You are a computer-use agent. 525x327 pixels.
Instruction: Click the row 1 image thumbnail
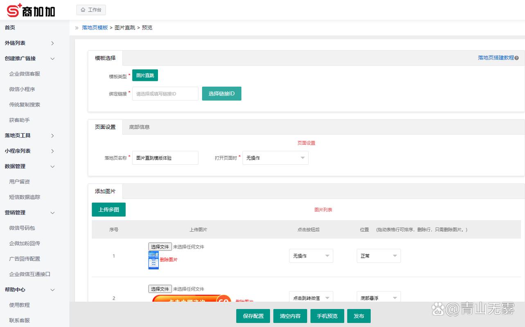pyautogui.click(x=153, y=260)
